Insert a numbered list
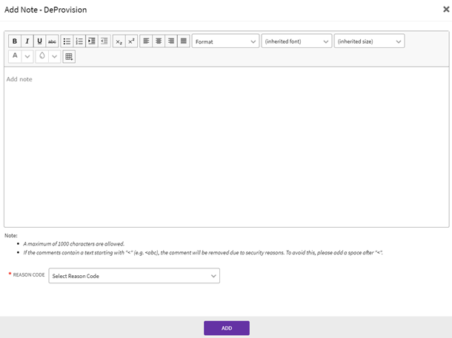The height and width of the screenshot is (338, 452). pyautogui.click(x=79, y=41)
